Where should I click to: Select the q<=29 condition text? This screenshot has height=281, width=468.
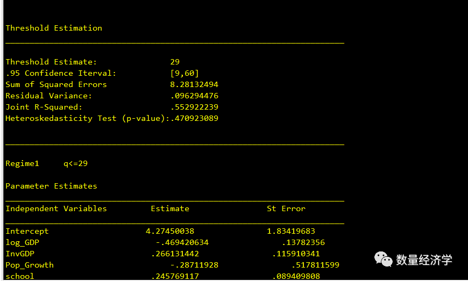[x=75, y=163]
